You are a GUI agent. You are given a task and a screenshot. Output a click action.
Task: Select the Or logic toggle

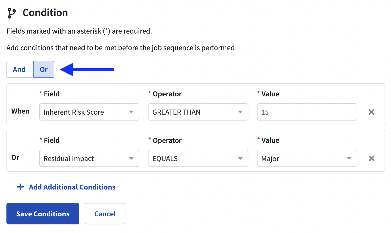44,69
